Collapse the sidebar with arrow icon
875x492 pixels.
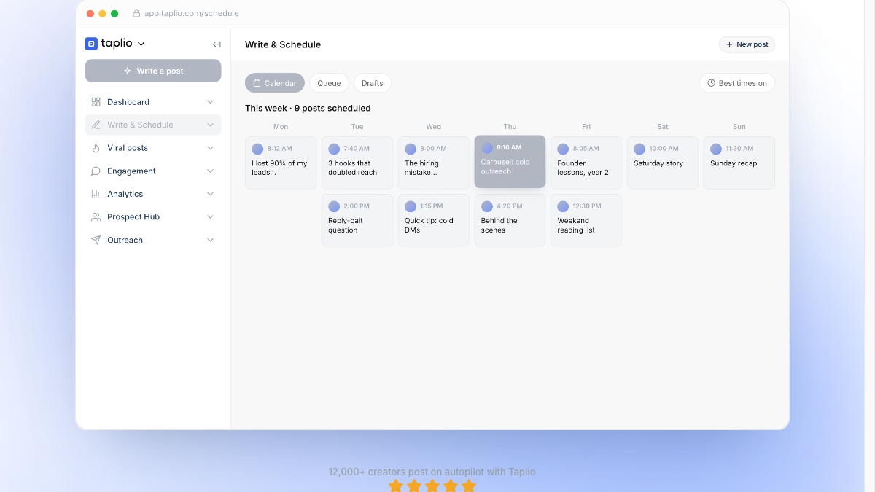point(217,44)
